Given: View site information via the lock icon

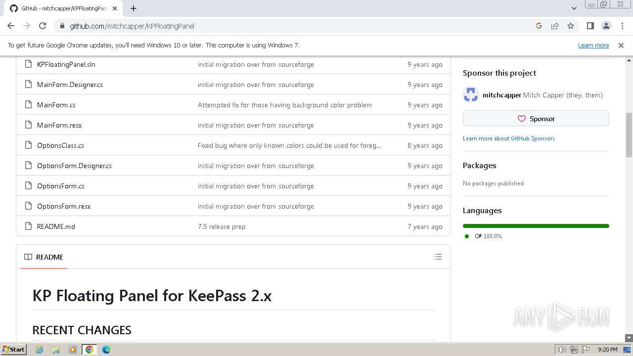Looking at the screenshot, I should pyautogui.click(x=62, y=26).
